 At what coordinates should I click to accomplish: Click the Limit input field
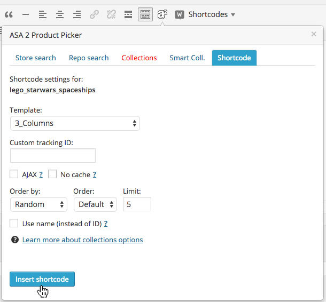137,204
